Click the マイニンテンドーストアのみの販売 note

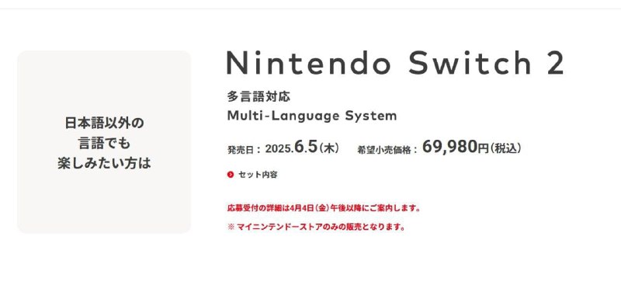[316, 228]
